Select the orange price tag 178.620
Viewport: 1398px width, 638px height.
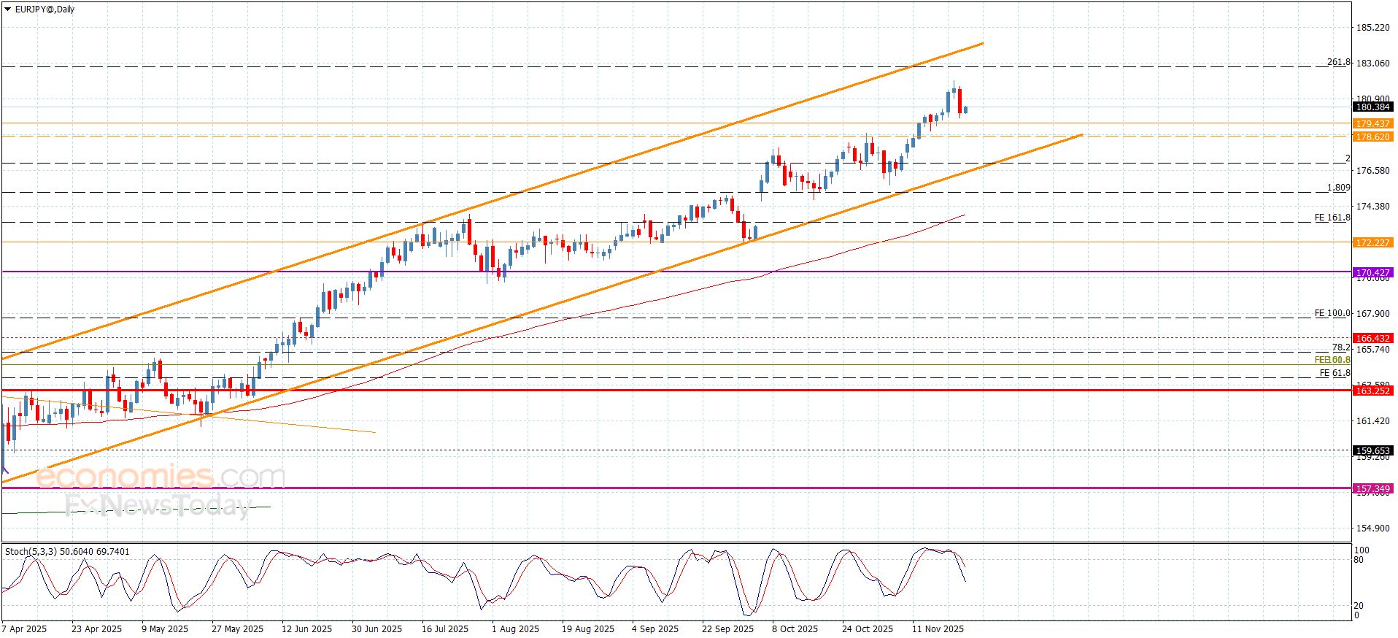tap(1372, 137)
